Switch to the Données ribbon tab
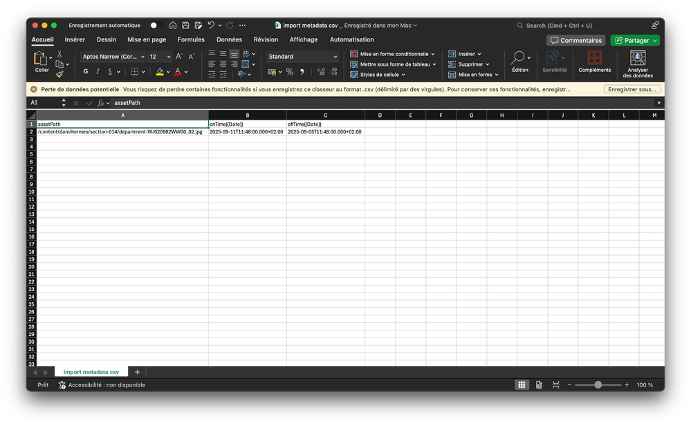 (229, 40)
